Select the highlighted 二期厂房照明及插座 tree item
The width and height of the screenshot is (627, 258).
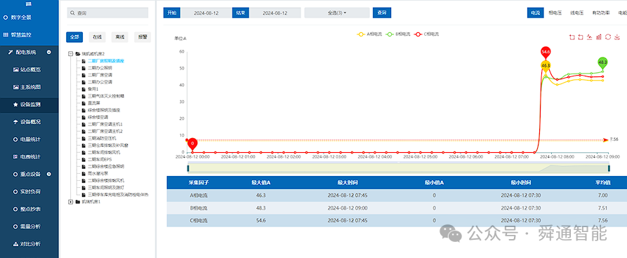pos(106,61)
